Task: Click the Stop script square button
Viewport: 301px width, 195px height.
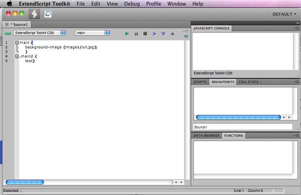Action: (145, 34)
